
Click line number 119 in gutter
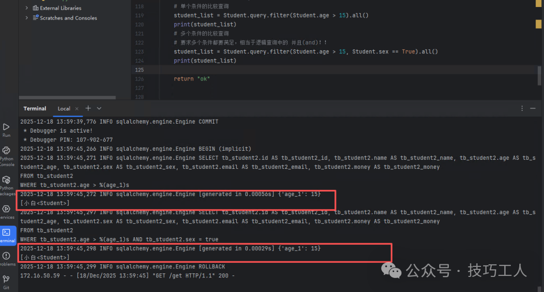click(x=139, y=16)
